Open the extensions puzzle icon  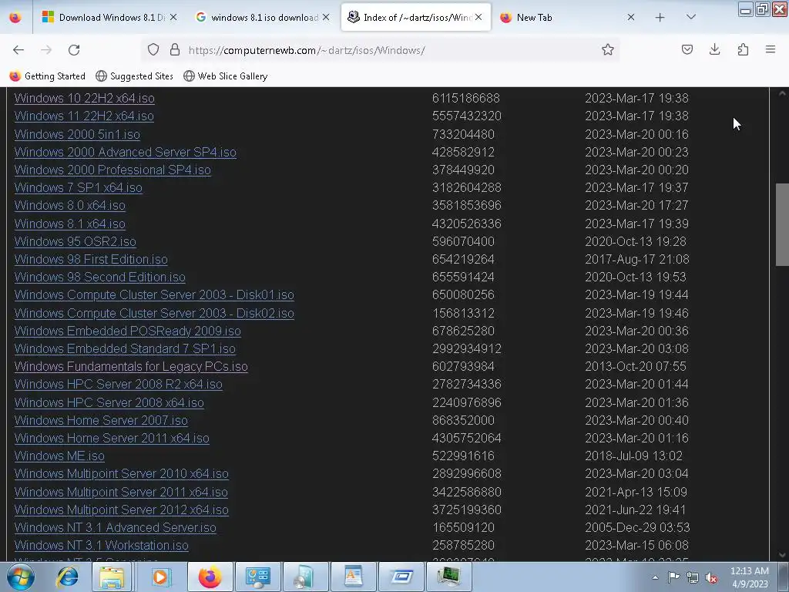[743, 50]
